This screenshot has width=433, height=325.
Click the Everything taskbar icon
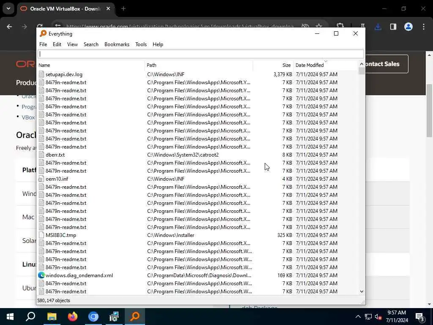click(x=135, y=317)
